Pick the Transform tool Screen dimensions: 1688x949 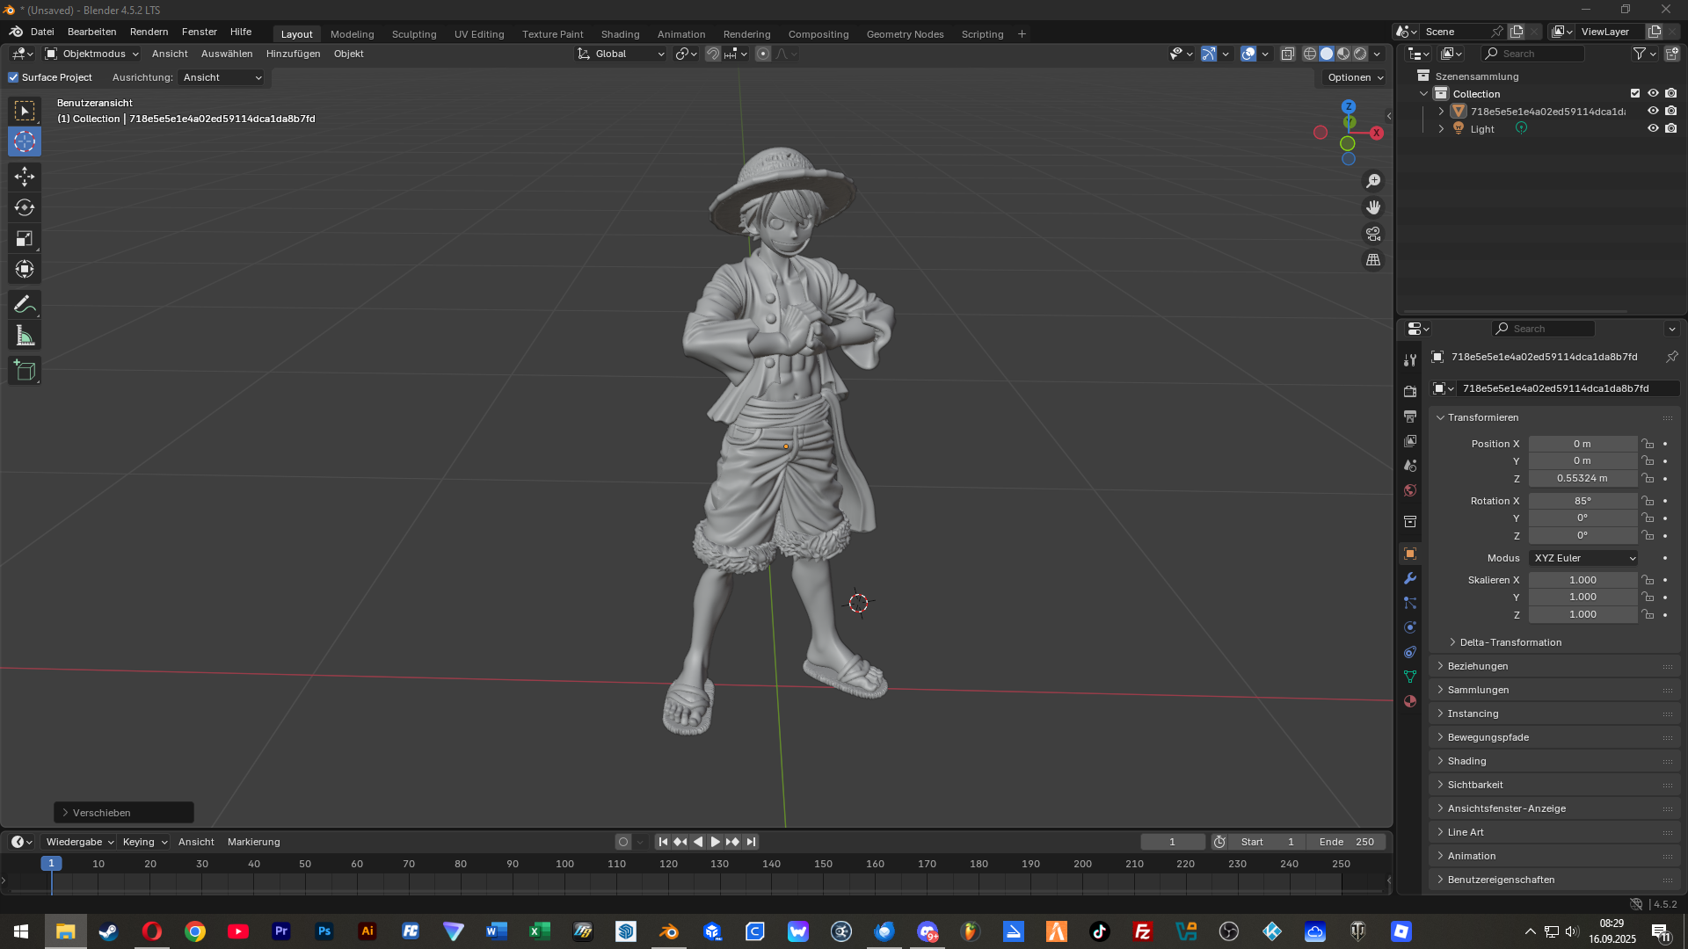point(25,269)
